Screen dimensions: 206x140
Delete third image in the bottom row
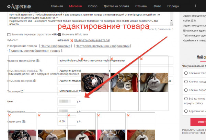tap(69, 115)
